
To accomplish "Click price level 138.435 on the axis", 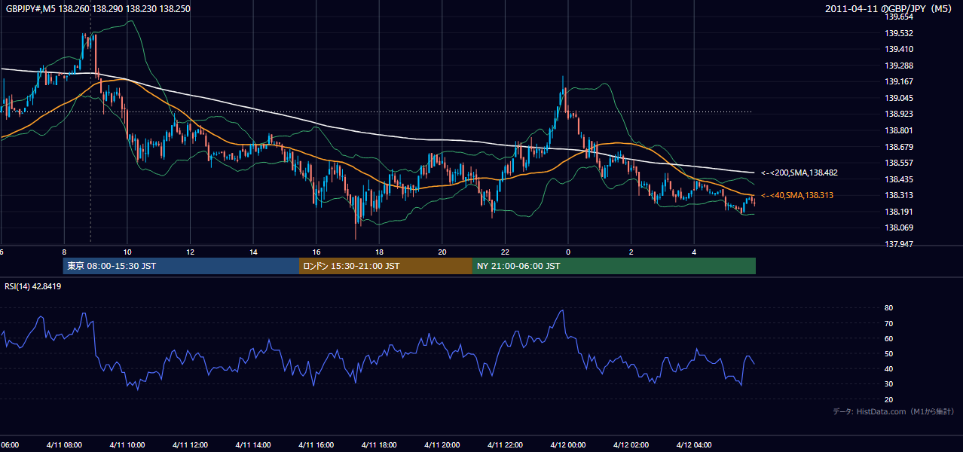I will [x=899, y=179].
